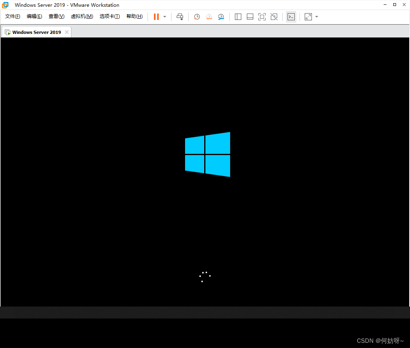Click the VM running icon on the tab
This screenshot has width=410, height=348.
(x=8, y=32)
